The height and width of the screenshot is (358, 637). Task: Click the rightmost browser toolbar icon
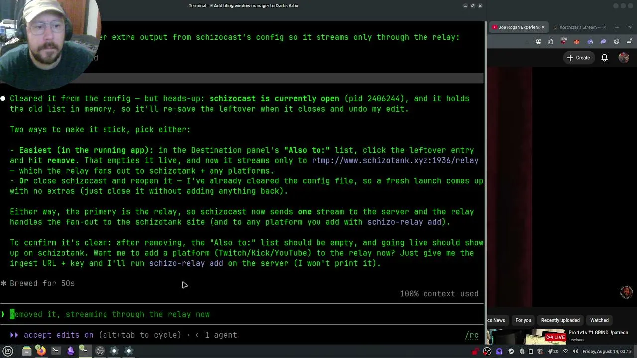[629, 42]
